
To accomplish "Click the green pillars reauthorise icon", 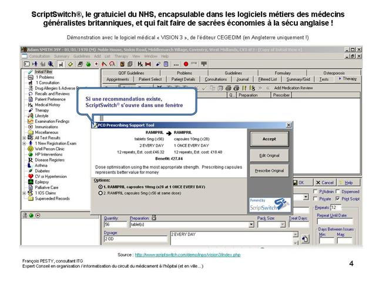I will 244,88.
